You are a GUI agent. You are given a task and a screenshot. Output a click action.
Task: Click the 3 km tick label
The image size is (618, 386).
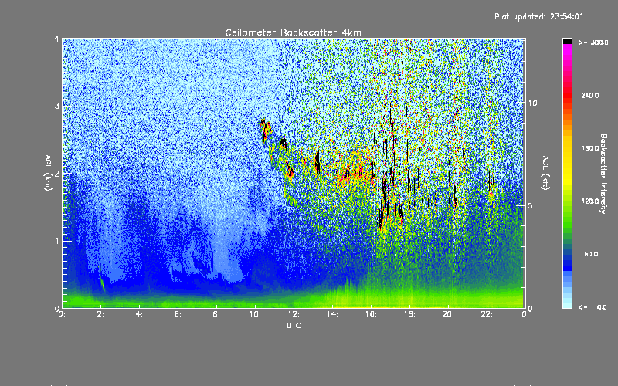tap(57, 106)
